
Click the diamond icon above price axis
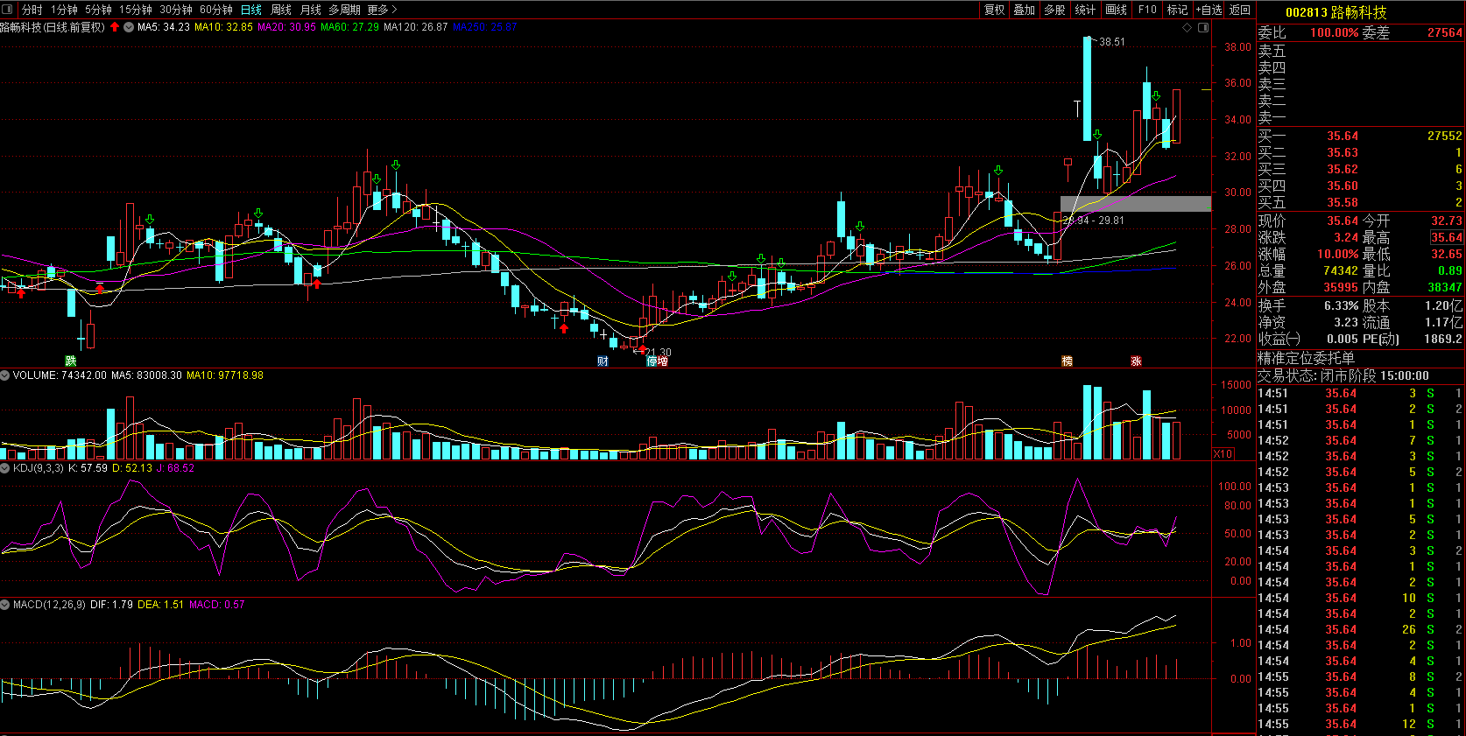1188,27
